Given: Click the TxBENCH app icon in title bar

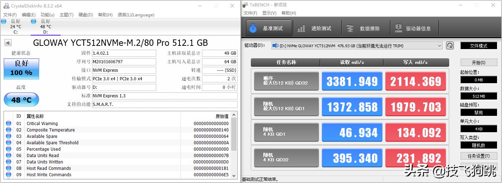Looking at the screenshot, I should pyautogui.click(x=245, y=5).
